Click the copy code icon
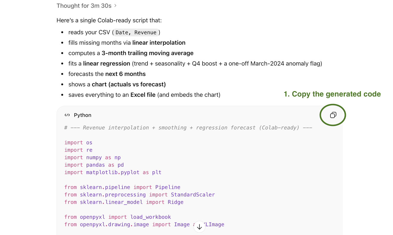Viewport: 393px width, 235px height. click(x=333, y=115)
